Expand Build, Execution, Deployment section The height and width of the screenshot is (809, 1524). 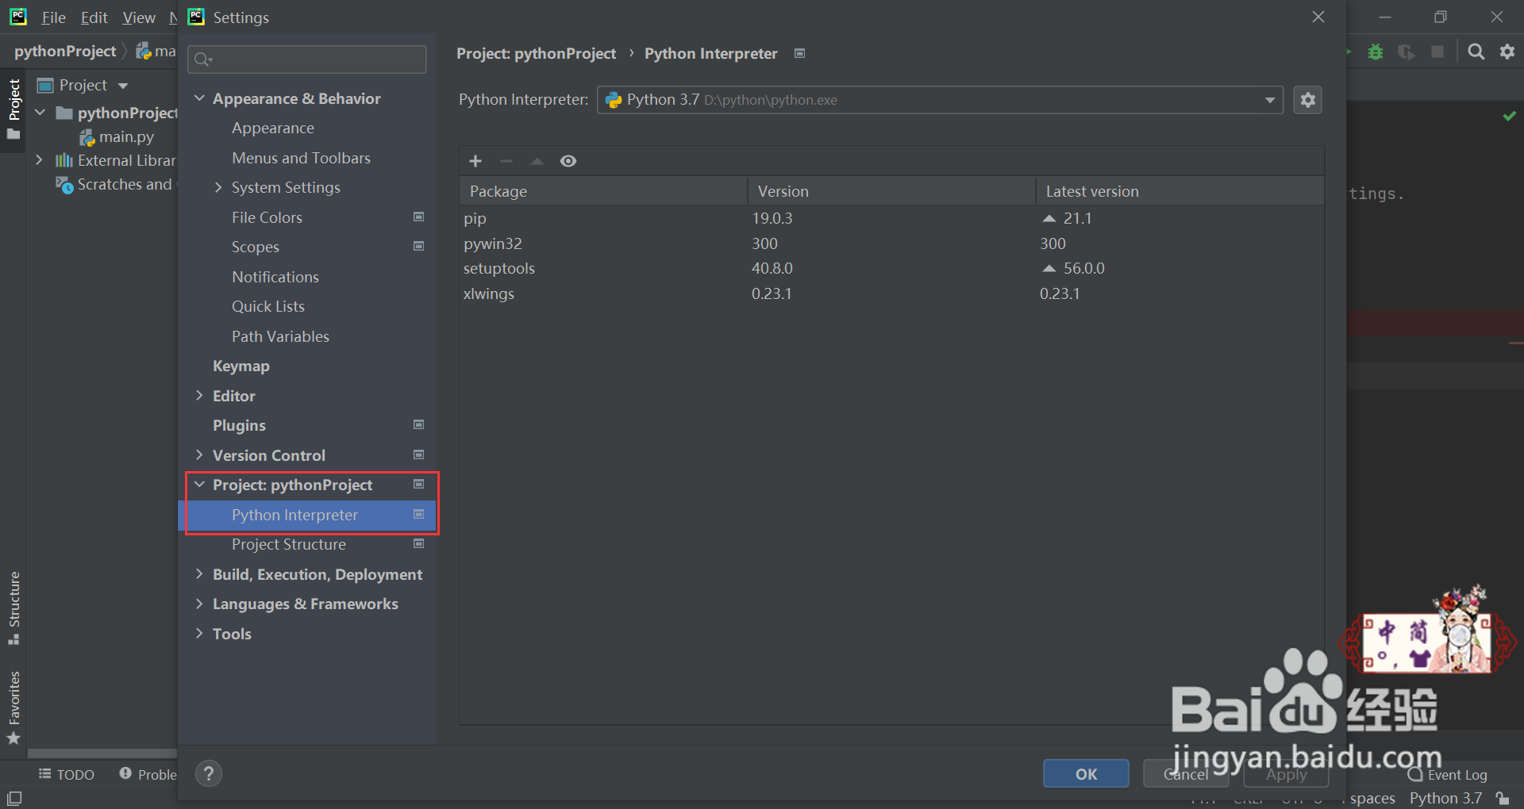(x=199, y=574)
